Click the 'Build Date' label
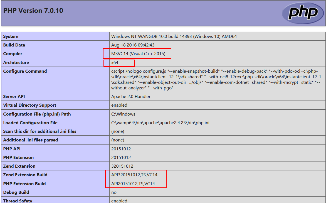Viewport: 326px width, 203px height. pyautogui.click(x=14, y=45)
